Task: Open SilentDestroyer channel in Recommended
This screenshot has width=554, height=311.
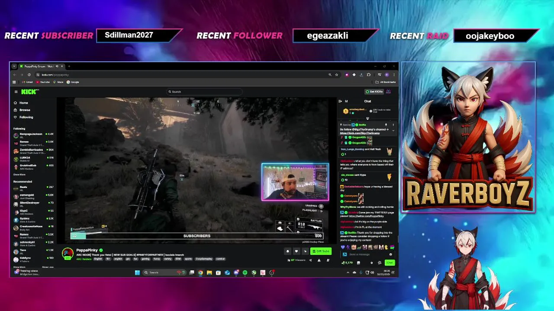Action: click(x=34, y=204)
